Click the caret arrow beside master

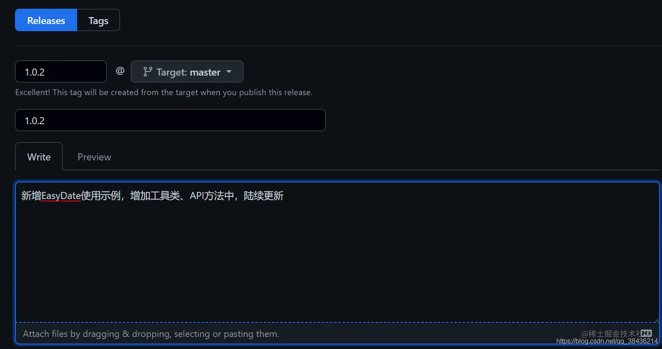[229, 72]
